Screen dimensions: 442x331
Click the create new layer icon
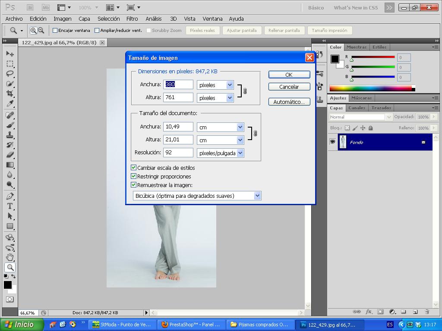tap(415, 312)
